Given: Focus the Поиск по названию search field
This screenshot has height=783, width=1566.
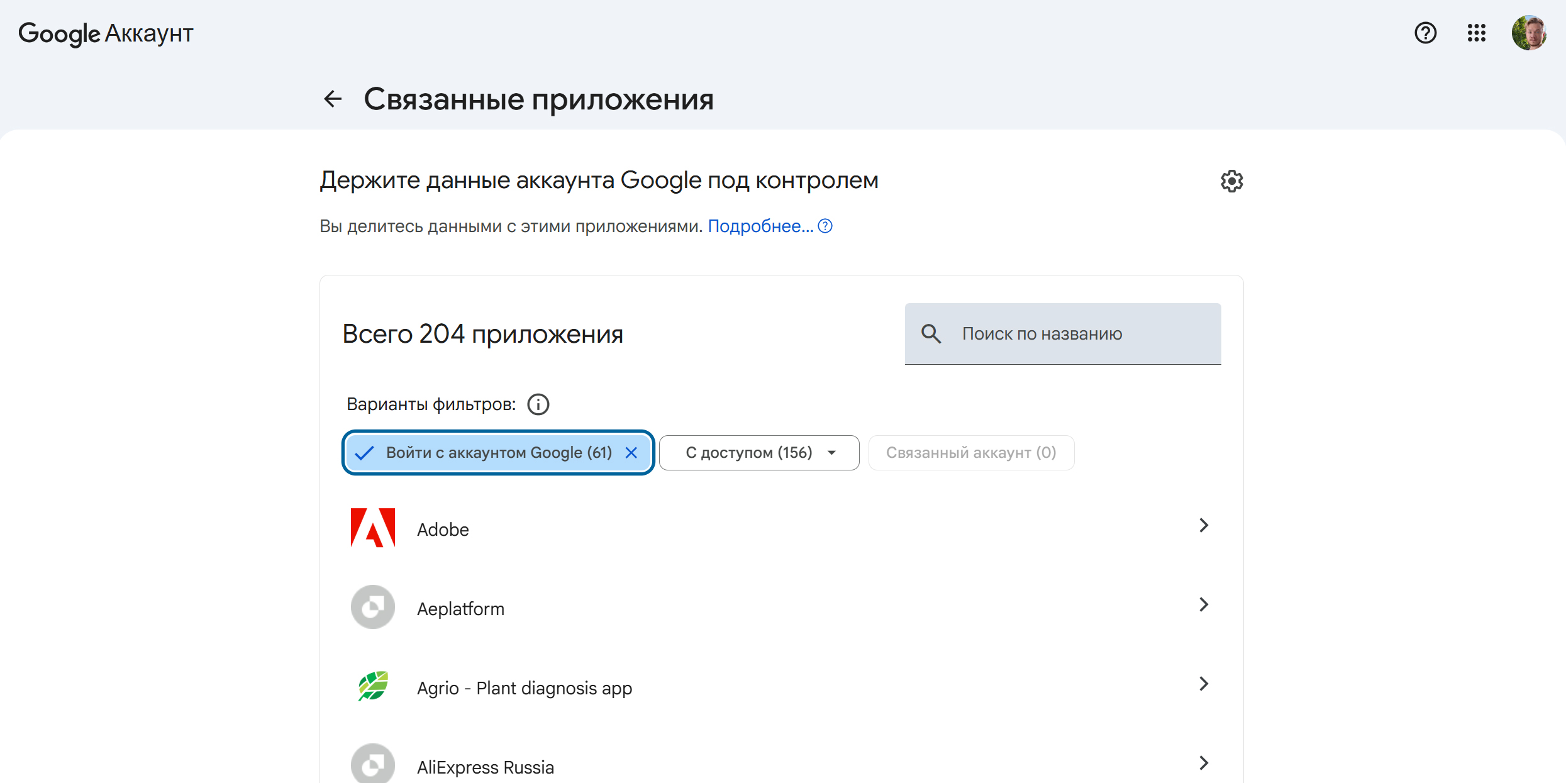Looking at the screenshot, I should point(1063,334).
